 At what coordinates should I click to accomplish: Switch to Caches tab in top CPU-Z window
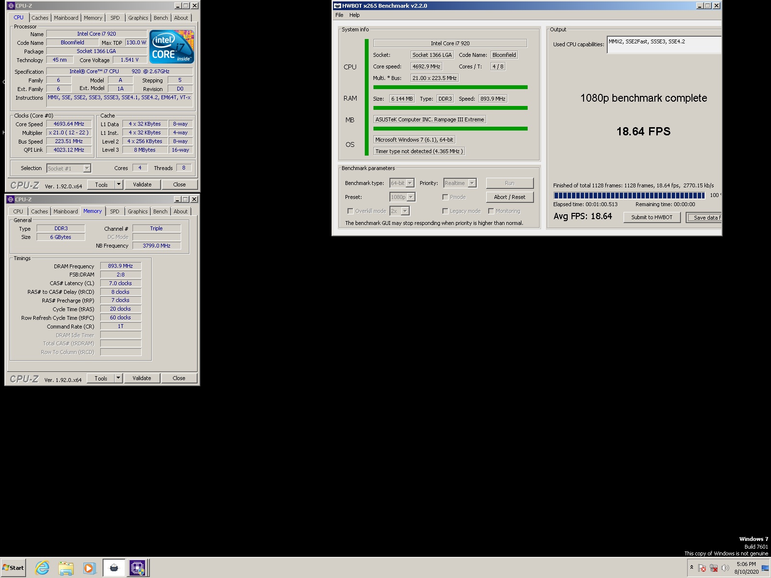click(40, 18)
